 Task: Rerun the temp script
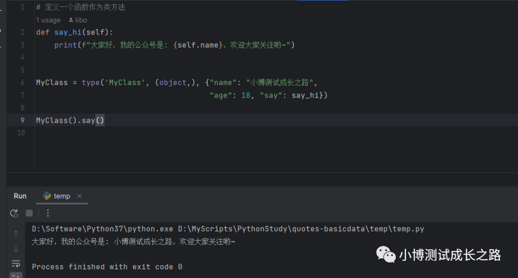click(14, 213)
